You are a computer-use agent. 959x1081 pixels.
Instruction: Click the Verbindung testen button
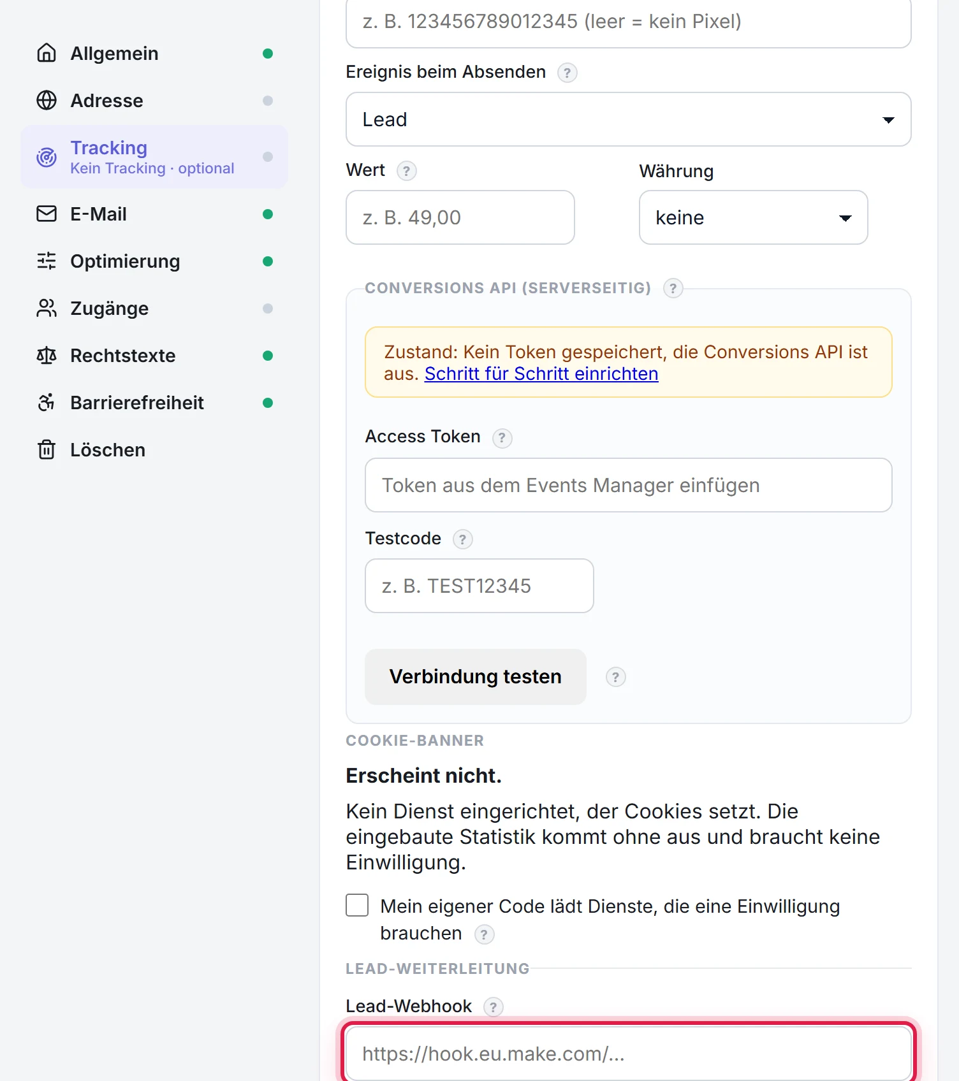point(475,676)
